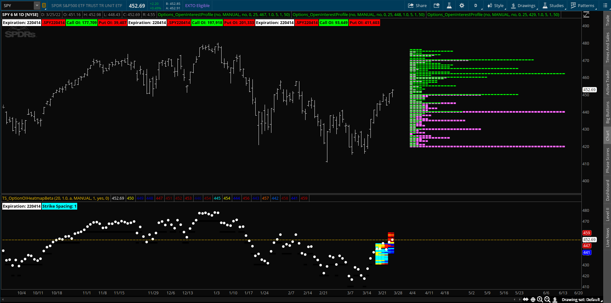Open the Patterns menu
611x303 pixels.
coord(583,5)
